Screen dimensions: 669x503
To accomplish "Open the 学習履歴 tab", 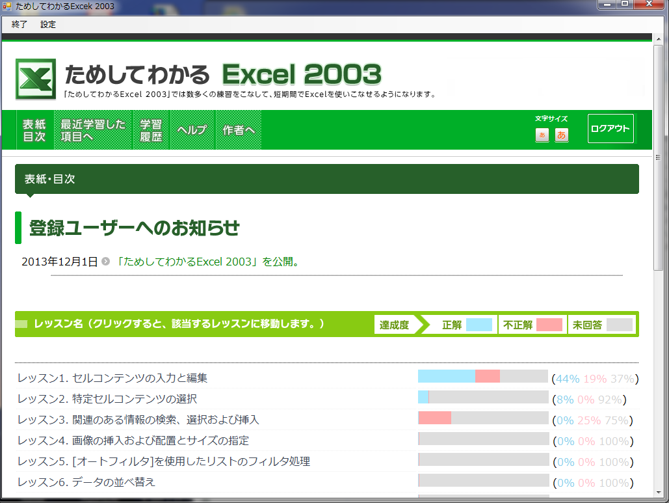I will pyautogui.click(x=151, y=130).
